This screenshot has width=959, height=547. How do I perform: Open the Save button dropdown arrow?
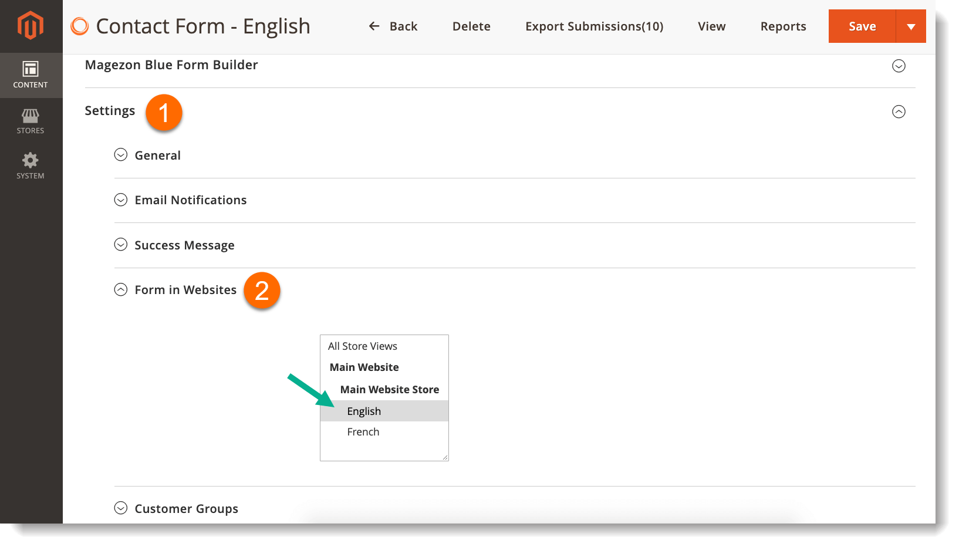[911, 26]
